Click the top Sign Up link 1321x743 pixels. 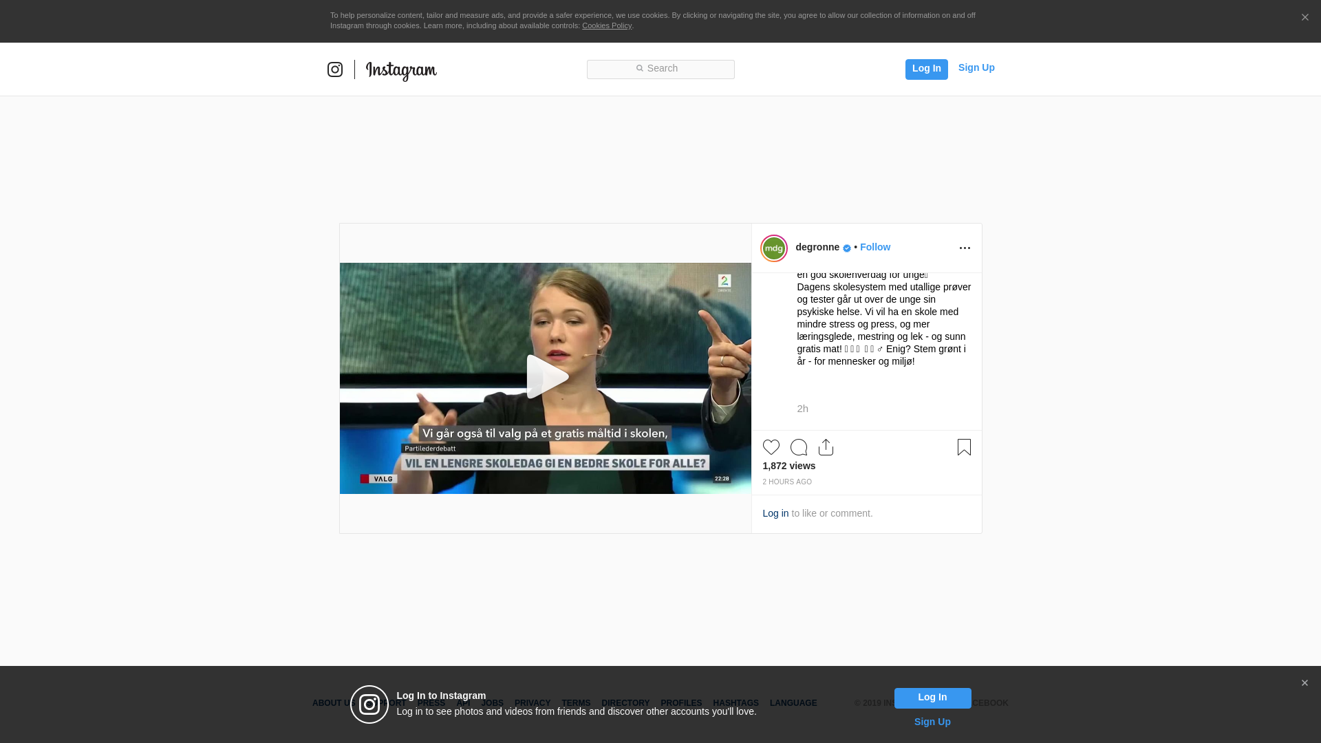tap(976, 67)
